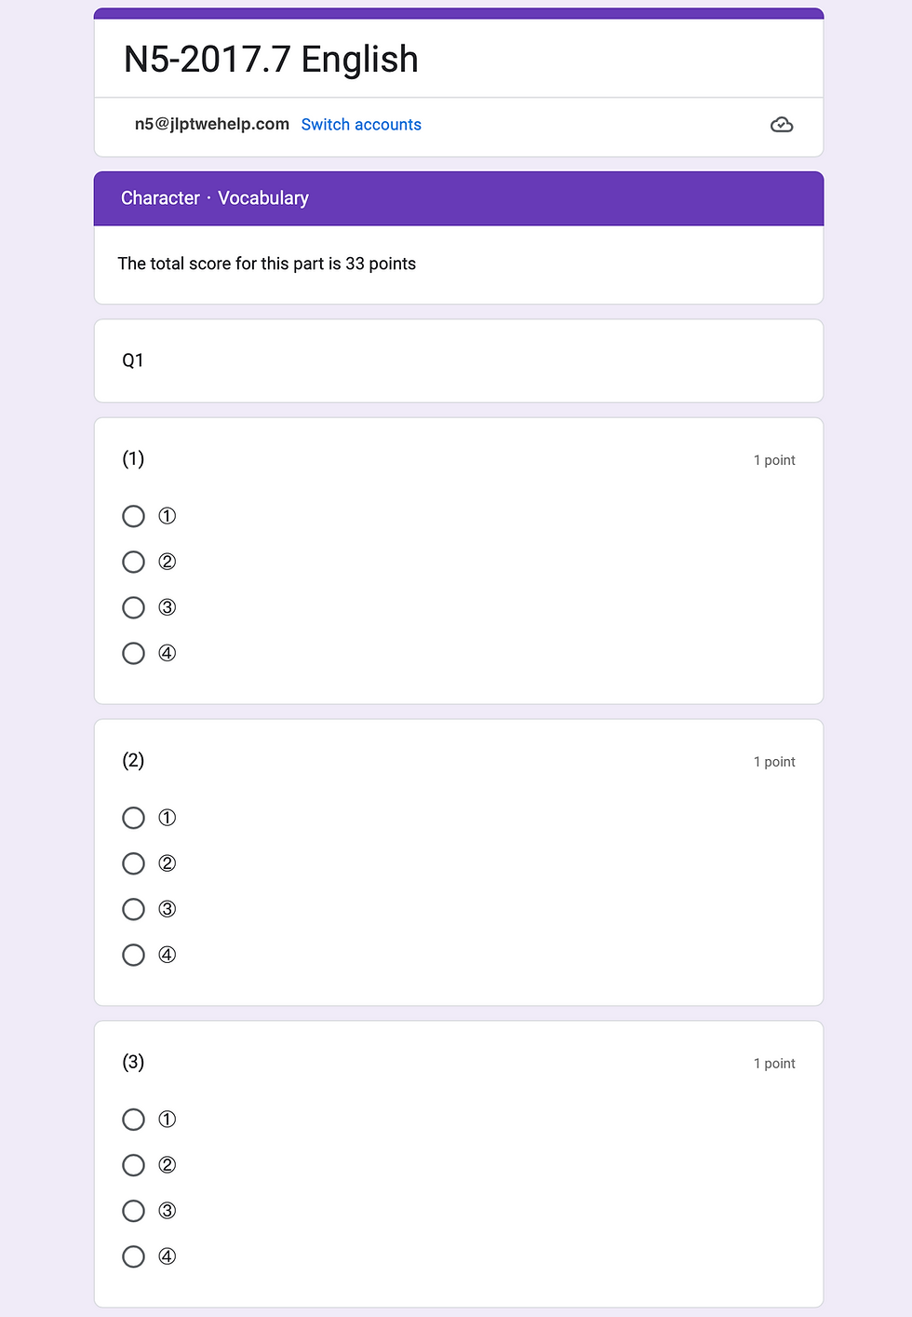Pick option ④ for question (3)
The width and height of the screenshot is (912, 1317).
click(134, 1256)
